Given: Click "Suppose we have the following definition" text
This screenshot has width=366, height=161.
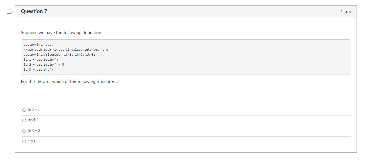Looking at the screenshot, I should [61, 33].
